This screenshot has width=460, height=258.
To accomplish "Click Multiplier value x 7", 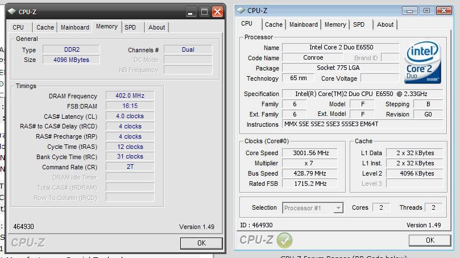I will click(x=310, y=163).
